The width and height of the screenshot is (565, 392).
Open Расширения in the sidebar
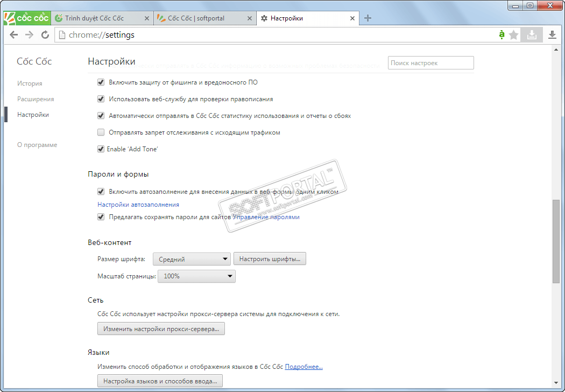point(36,99)
